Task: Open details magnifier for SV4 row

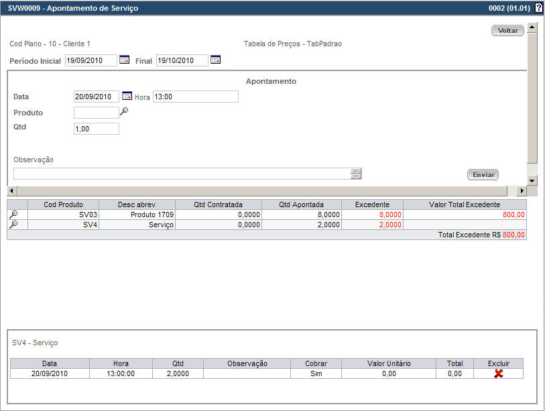Action: click(13, 225)
